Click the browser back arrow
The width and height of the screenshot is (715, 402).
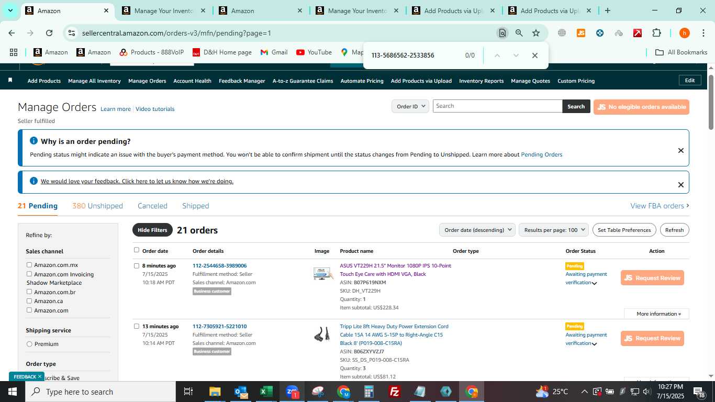(12, 33)
